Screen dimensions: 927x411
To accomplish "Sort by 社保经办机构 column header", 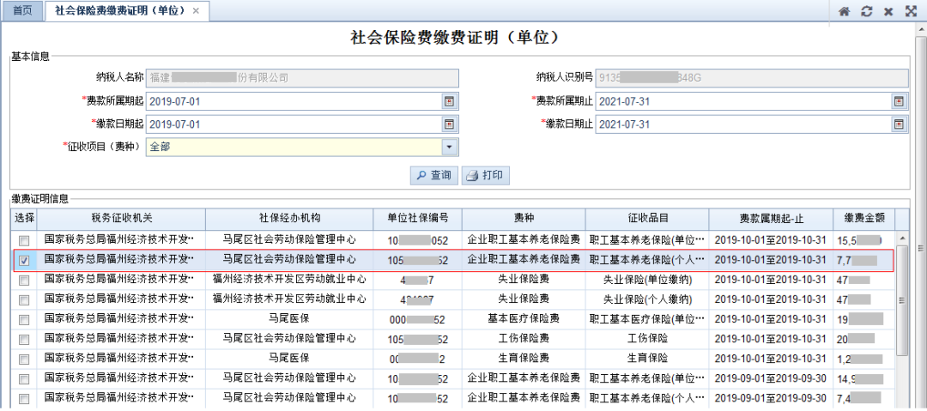I will [x=289, y=218].
